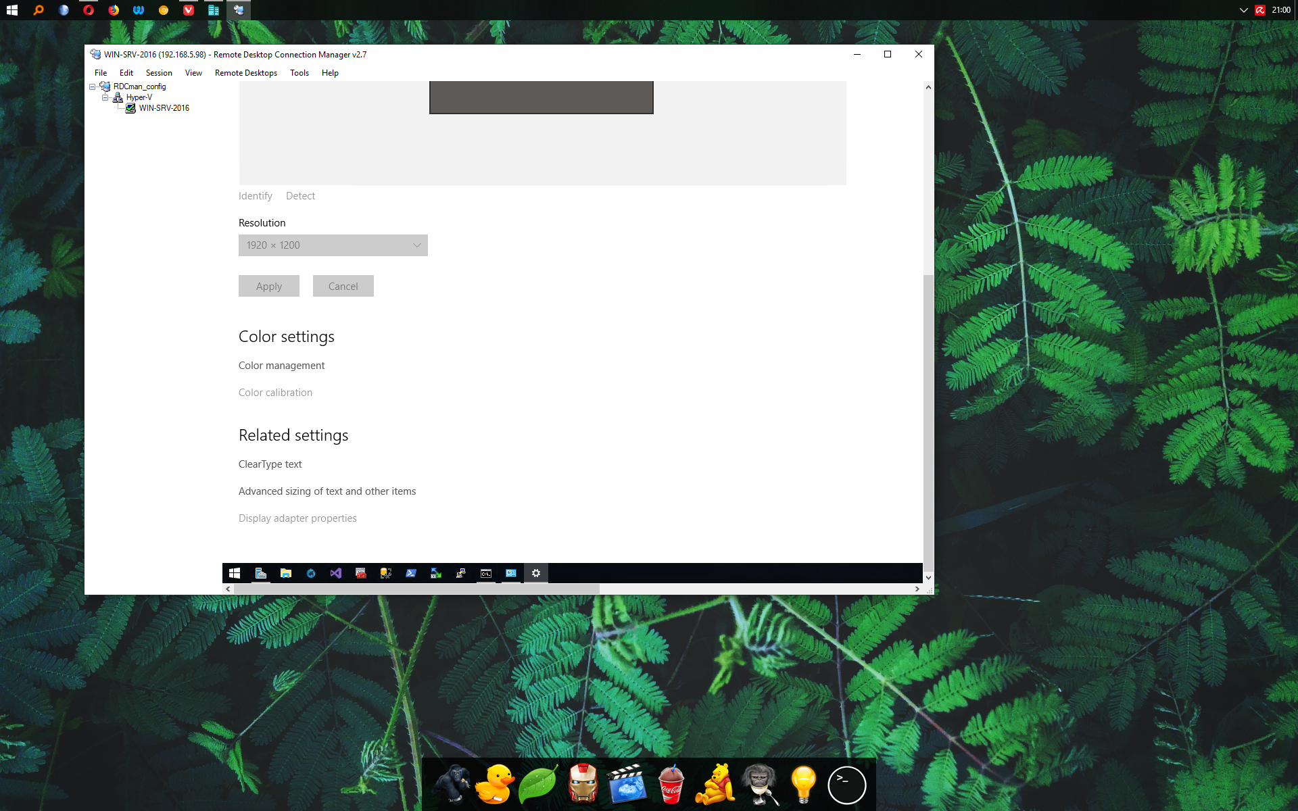Viewport: 1298px width, 811px height.
Task: Open the terminal circle icon in dock
Action: 847,785
